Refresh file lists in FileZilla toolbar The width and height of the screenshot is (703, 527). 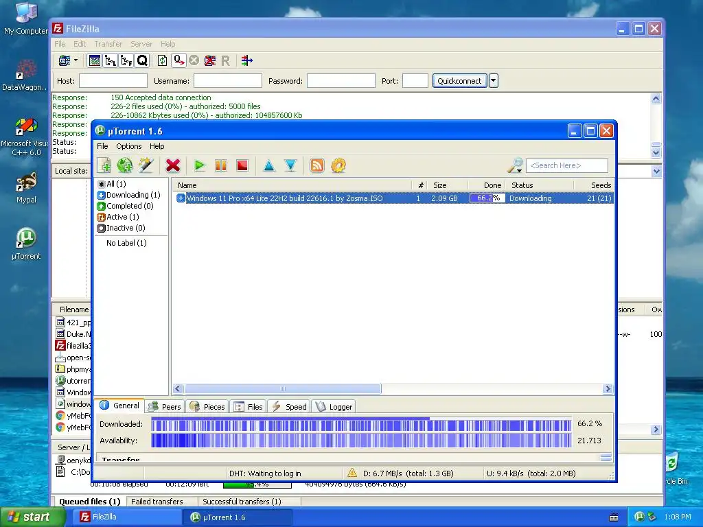coord(162,60)
